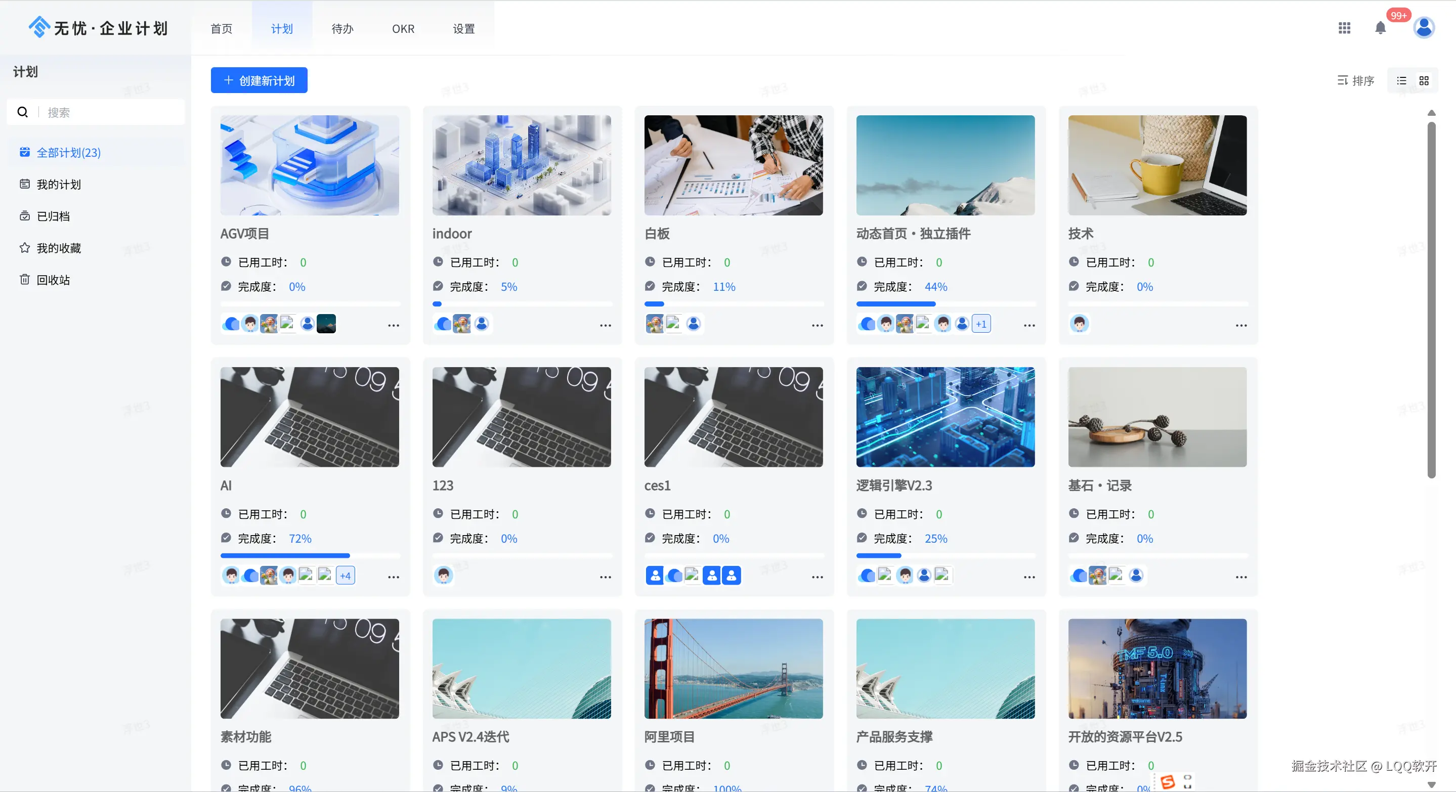Open Archived (已归档) plans in sidebar
Viewport: 1456px width, 792px height.
point(53,216)
